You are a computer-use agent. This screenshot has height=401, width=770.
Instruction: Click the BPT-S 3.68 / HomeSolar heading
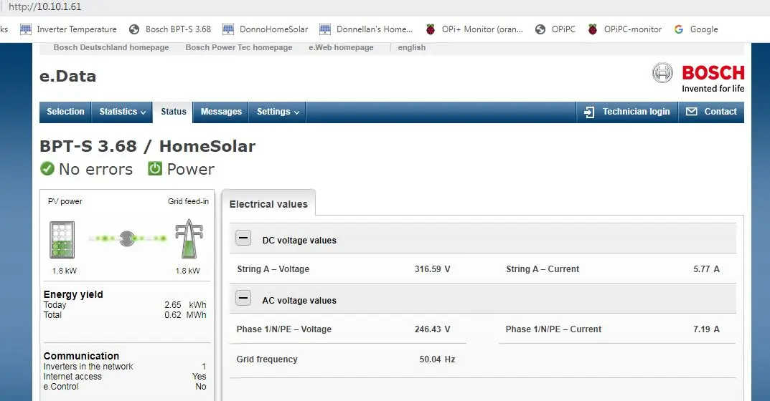click(x=147, y=146)
